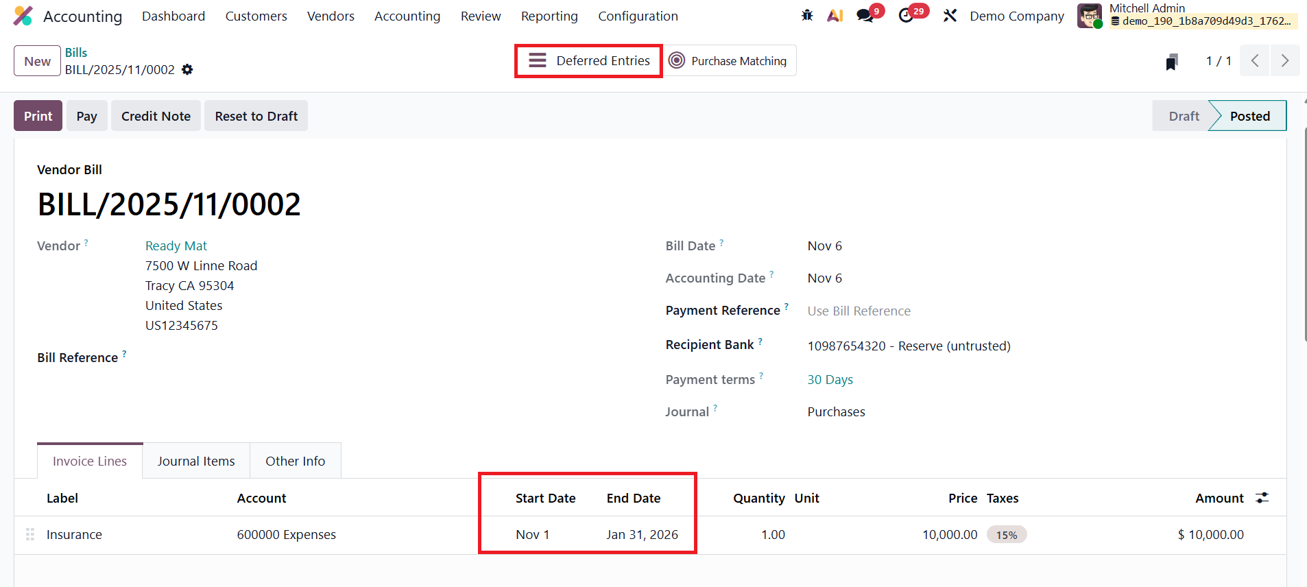Viewport: 1307px width, 587px height.
Task: Open the Demo Company switcher
Action: coord(1017,16)
